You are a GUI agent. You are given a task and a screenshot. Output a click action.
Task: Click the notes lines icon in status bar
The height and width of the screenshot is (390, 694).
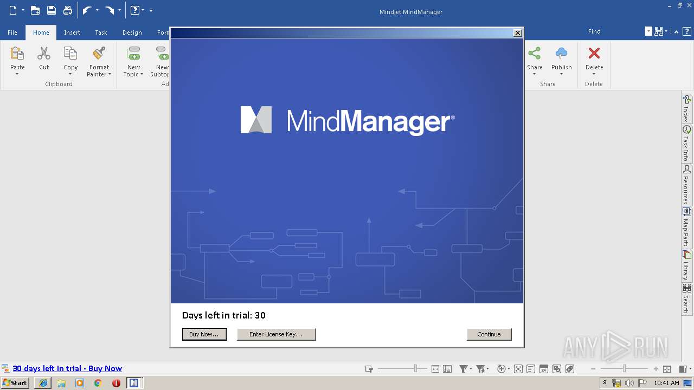pyautogui.click(x=531, y=369)
